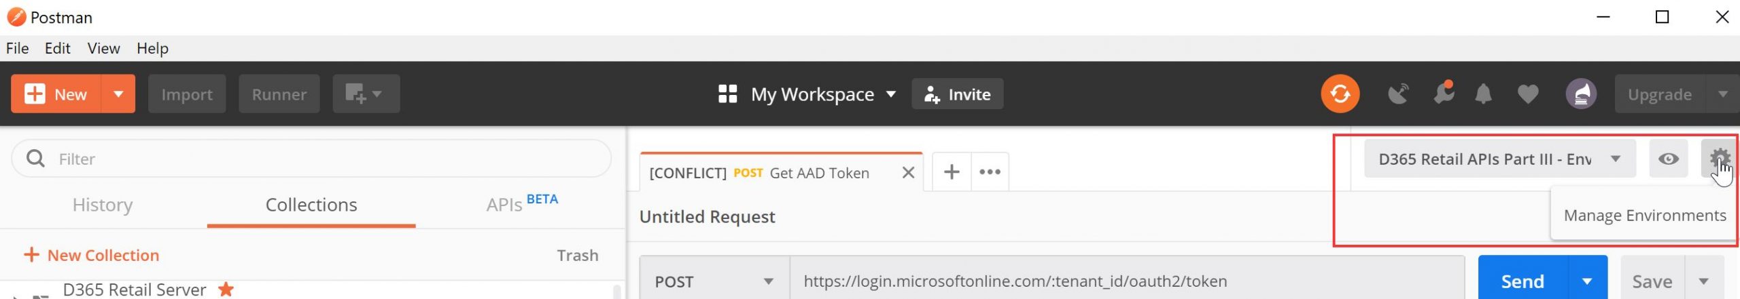Click the Invite button
Viewport: 1740px width, 299px height.
point(958,94)
